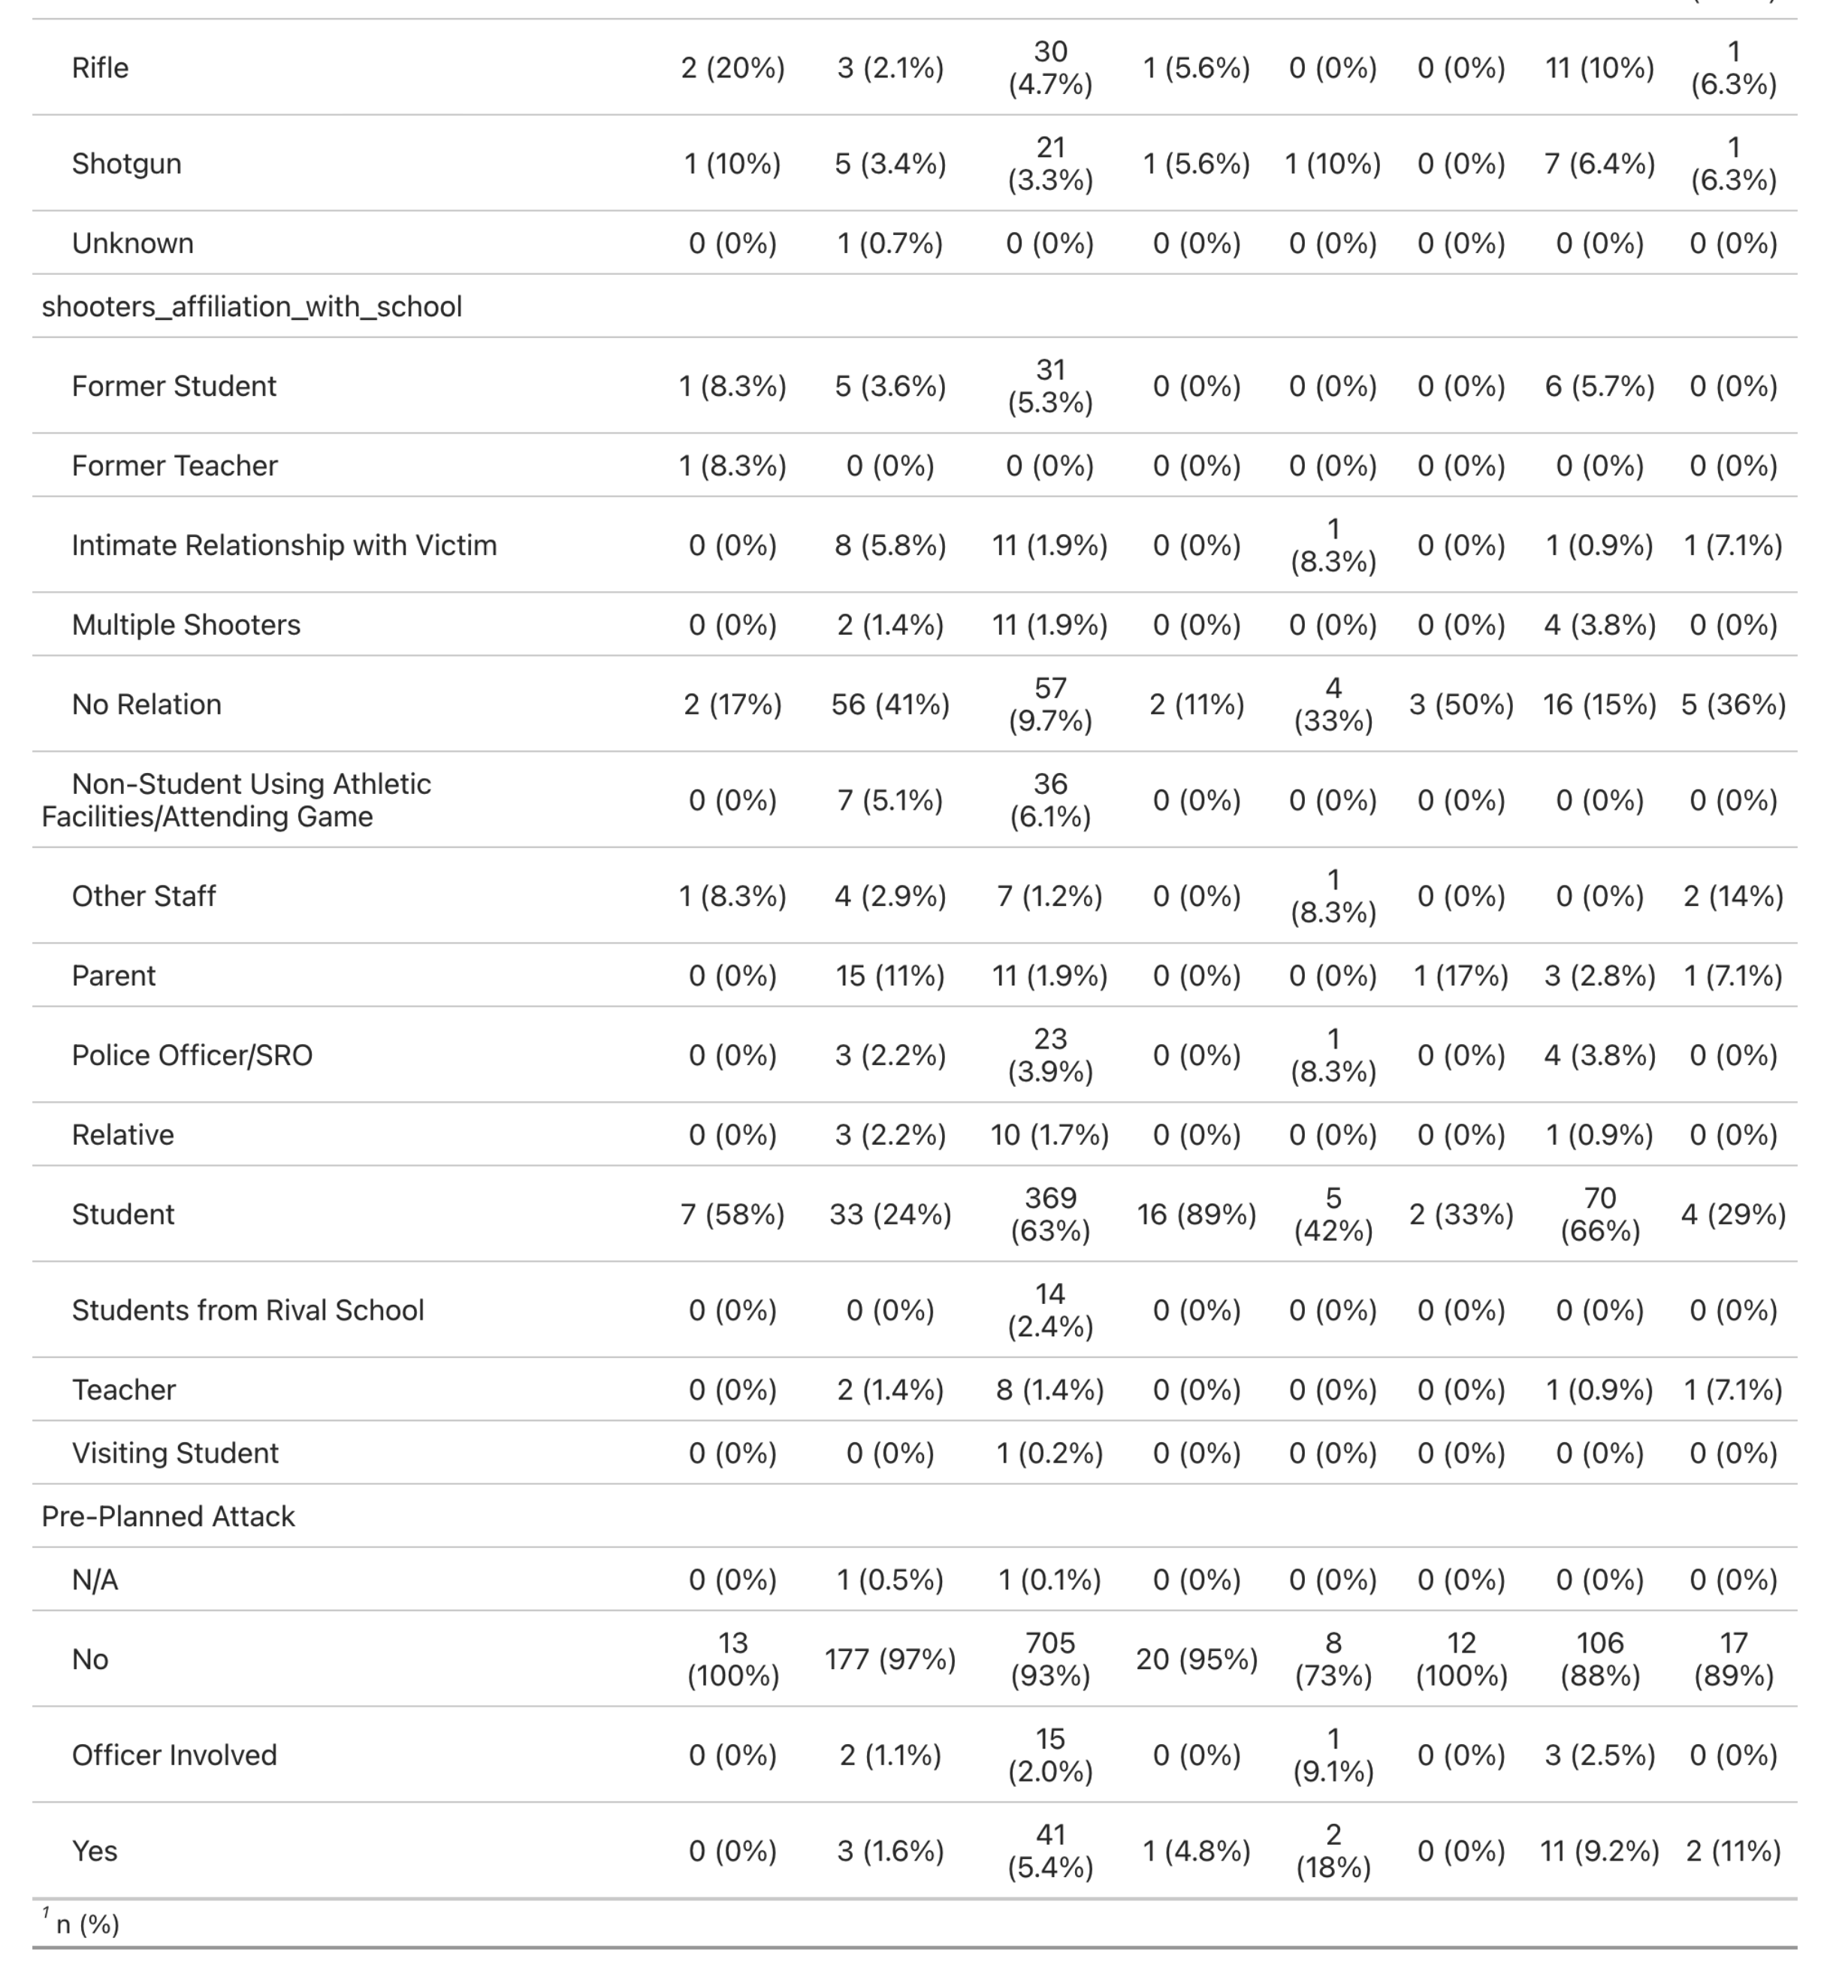Click the '705 (93%)' cell
This screenshot has width=1827, height=1974.
tap(1050, 1659)
